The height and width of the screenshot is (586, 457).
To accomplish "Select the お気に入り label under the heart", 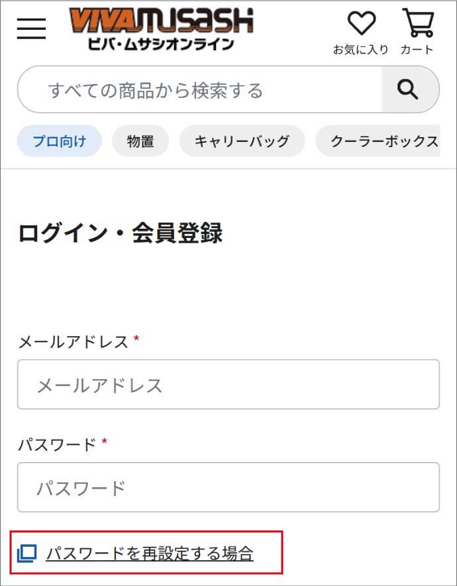I will click(x=361, y=48).
